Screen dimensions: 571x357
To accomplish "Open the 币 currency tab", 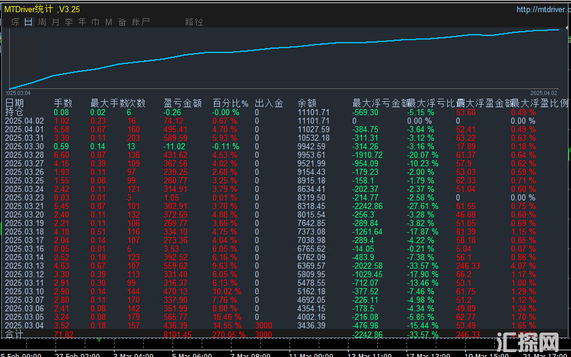I will coord(96,22).
